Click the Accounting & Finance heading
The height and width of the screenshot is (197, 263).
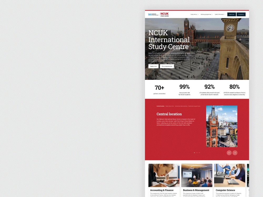click(162, 190)
